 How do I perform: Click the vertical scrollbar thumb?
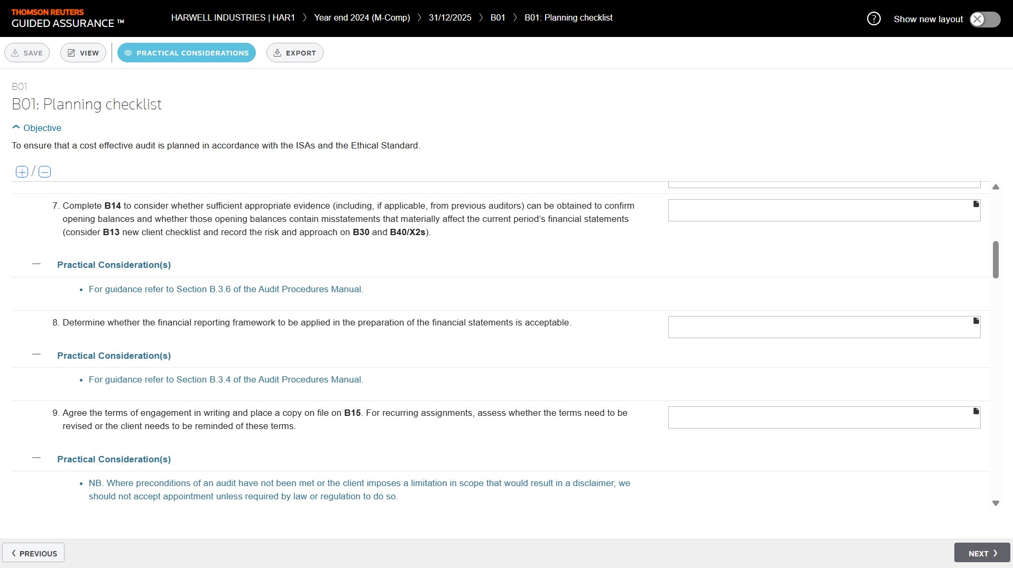(x=996, y=259)
